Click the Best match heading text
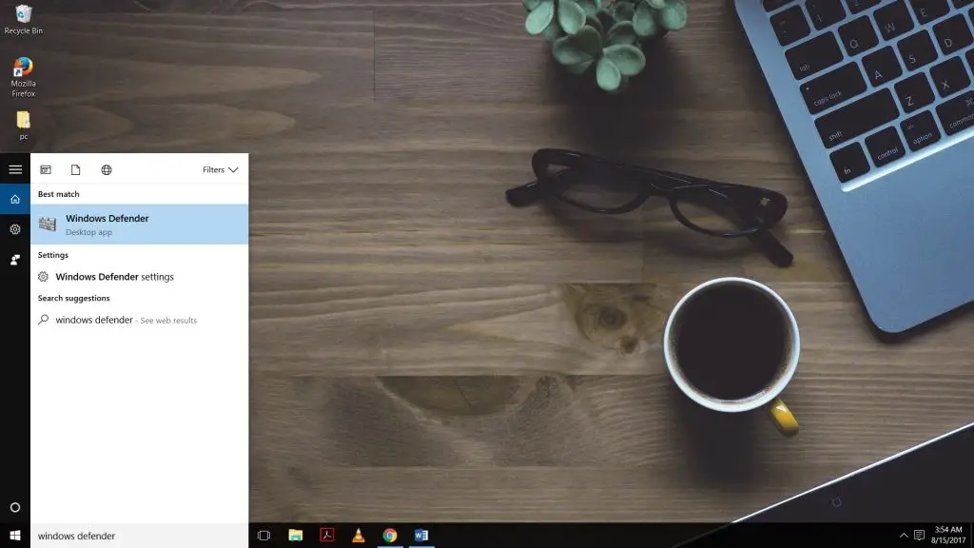This screenshot has height=548, width=974. pos(58,194)
